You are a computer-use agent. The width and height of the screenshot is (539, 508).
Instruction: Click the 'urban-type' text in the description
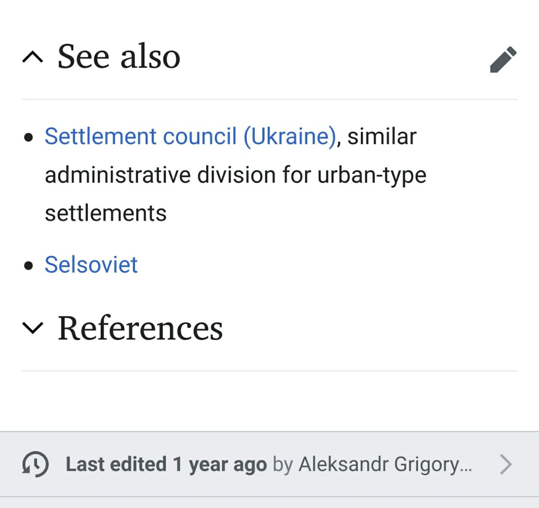click(372, 175)
